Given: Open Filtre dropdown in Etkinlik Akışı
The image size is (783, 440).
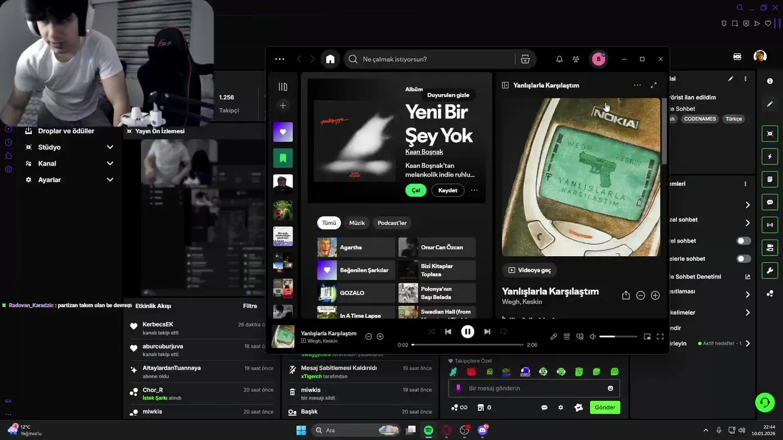Looking at the screenshot, I should click(x=250, y=306).
